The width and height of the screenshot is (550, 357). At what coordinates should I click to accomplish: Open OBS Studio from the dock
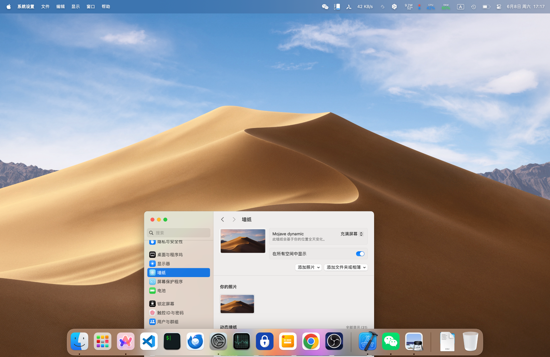tap(334, 341)
